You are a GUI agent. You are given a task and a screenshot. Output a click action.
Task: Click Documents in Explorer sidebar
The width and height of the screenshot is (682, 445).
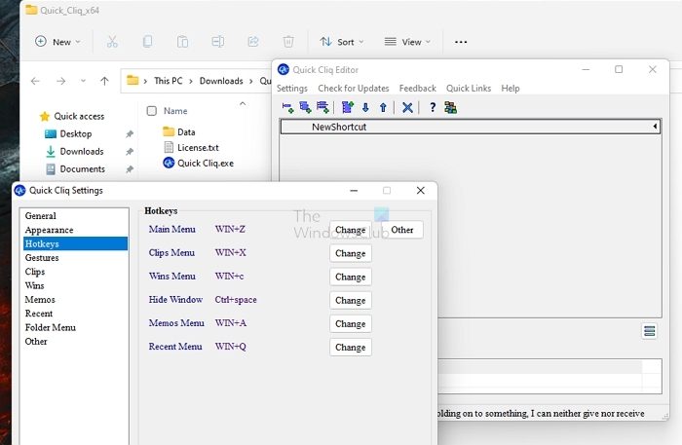pos(82,168)
